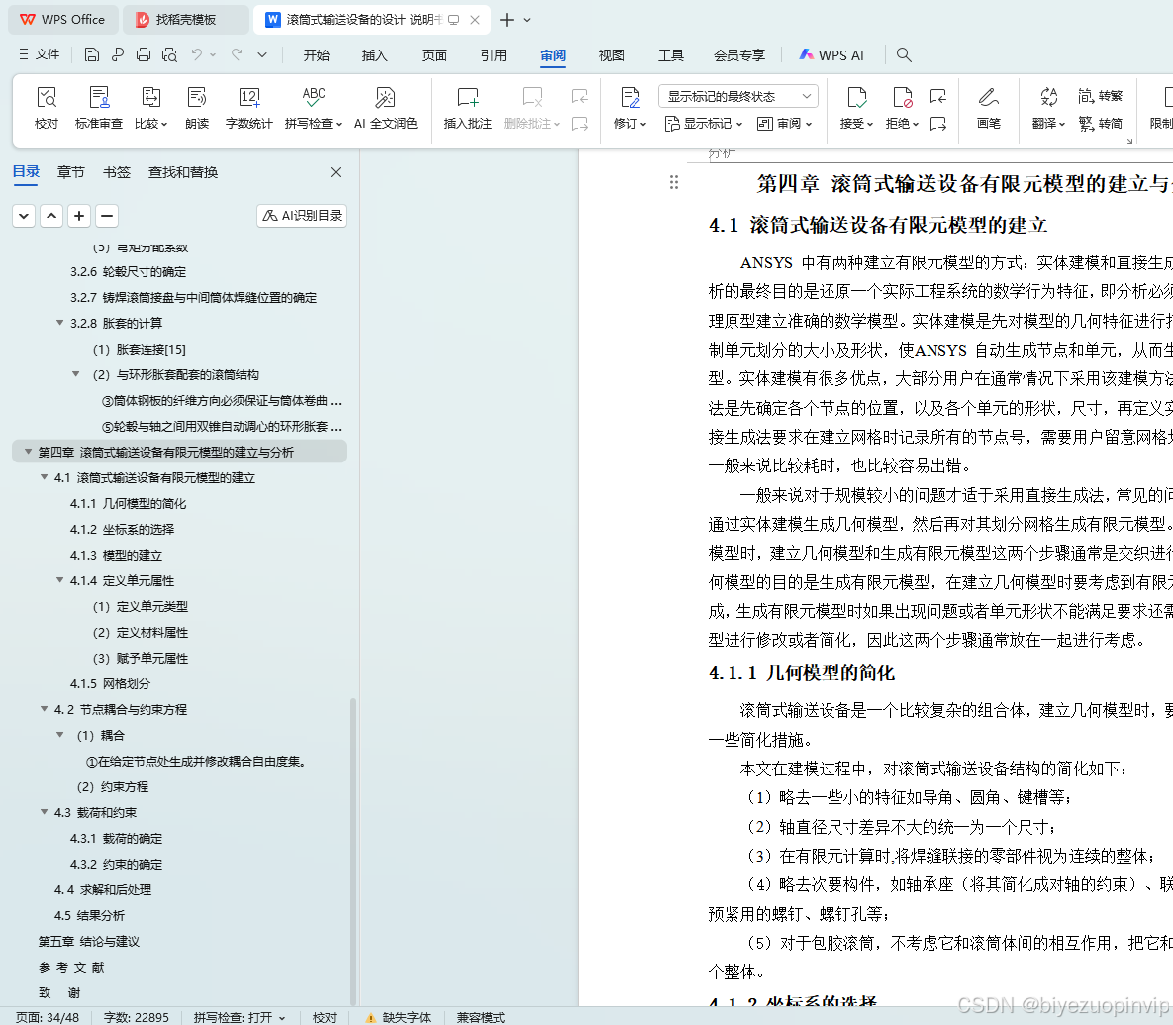The width and height of the screenshot is (1173, 1025).
Task: Undo the last action
Action: (197, 54)
